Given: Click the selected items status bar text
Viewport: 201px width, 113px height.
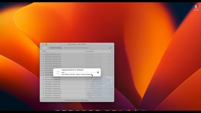Looking at the screenshot, I should point(77,100).
